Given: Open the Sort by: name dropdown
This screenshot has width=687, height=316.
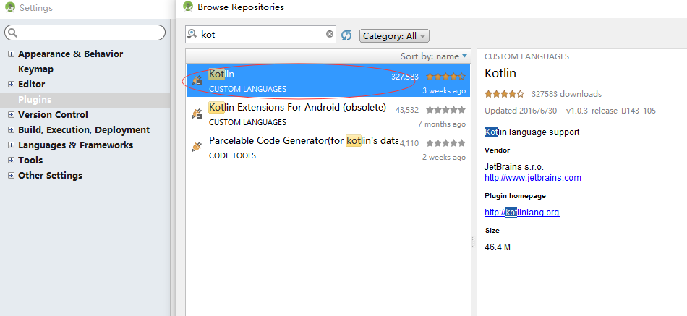Looking at the screenshot, I should coord(434,56).
